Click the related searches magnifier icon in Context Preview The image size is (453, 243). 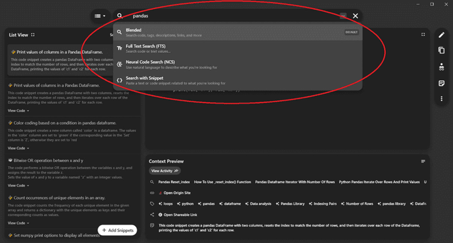pos(152,182)
